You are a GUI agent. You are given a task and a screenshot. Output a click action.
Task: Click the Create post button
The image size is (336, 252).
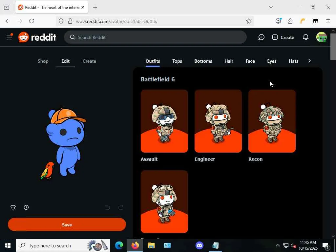pyautogui.click(x=283, y=37)
